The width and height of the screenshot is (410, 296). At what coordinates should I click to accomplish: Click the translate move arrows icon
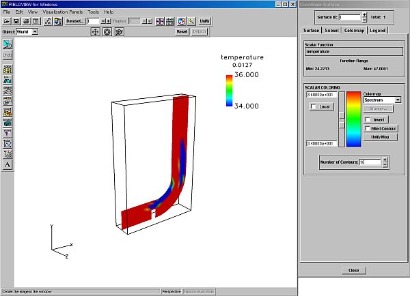[96, 32]
